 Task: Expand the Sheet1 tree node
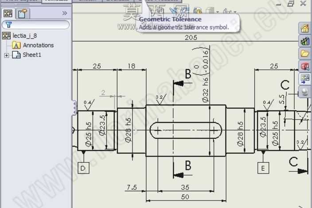click(x=7, y=55)
